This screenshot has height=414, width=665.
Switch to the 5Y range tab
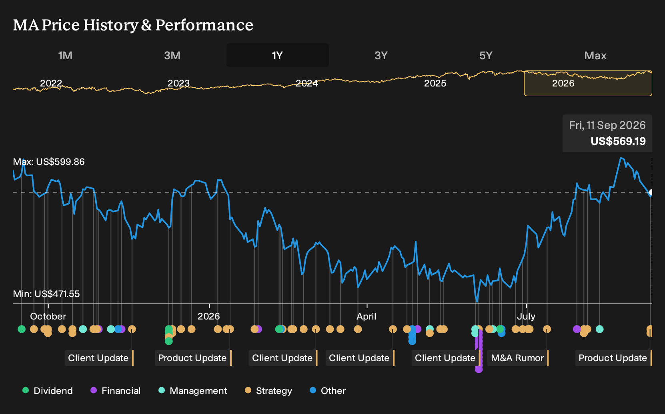click(486, 55)
